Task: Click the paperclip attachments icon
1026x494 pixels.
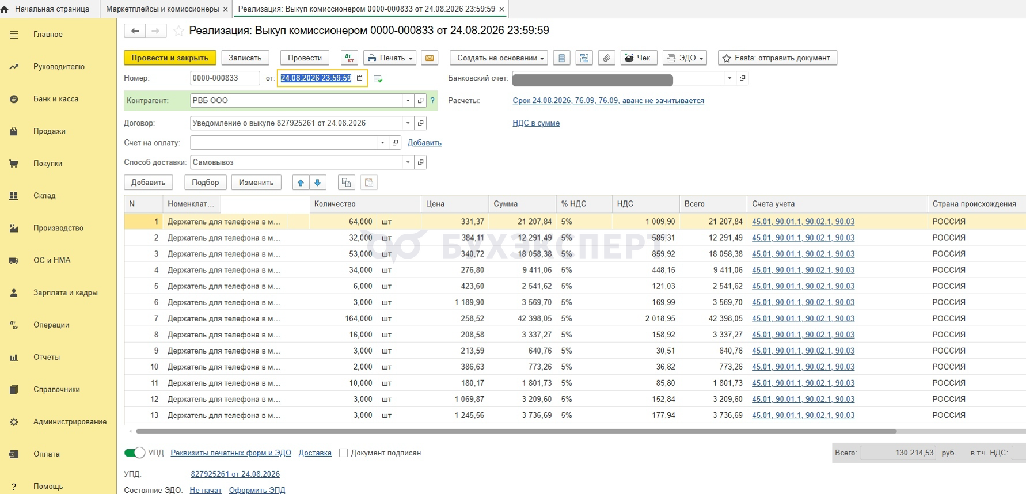Action: tap(606, 58)
